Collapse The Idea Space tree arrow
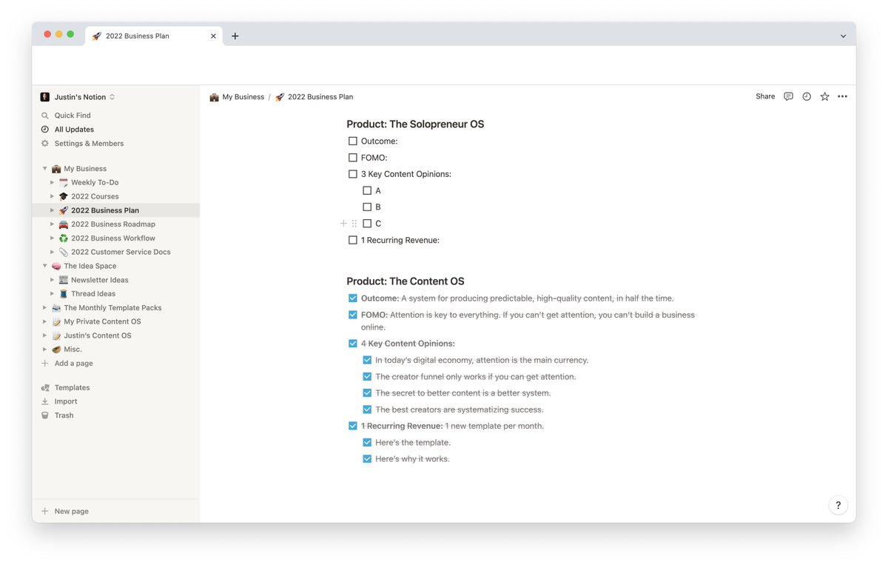This screenshot has height=565, width=888. pyautogui.click(x=44, y=266)
